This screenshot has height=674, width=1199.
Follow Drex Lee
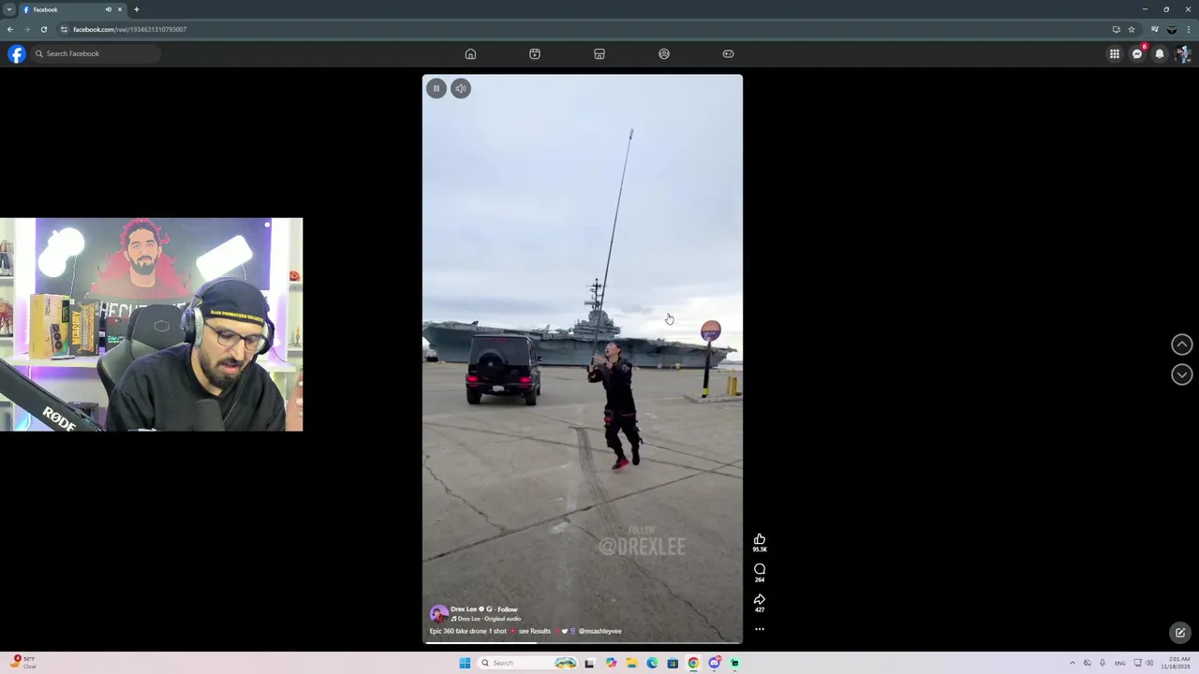click(508, 609)
